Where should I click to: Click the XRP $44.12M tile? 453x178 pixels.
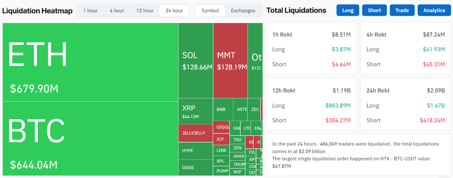pos(196,111)
